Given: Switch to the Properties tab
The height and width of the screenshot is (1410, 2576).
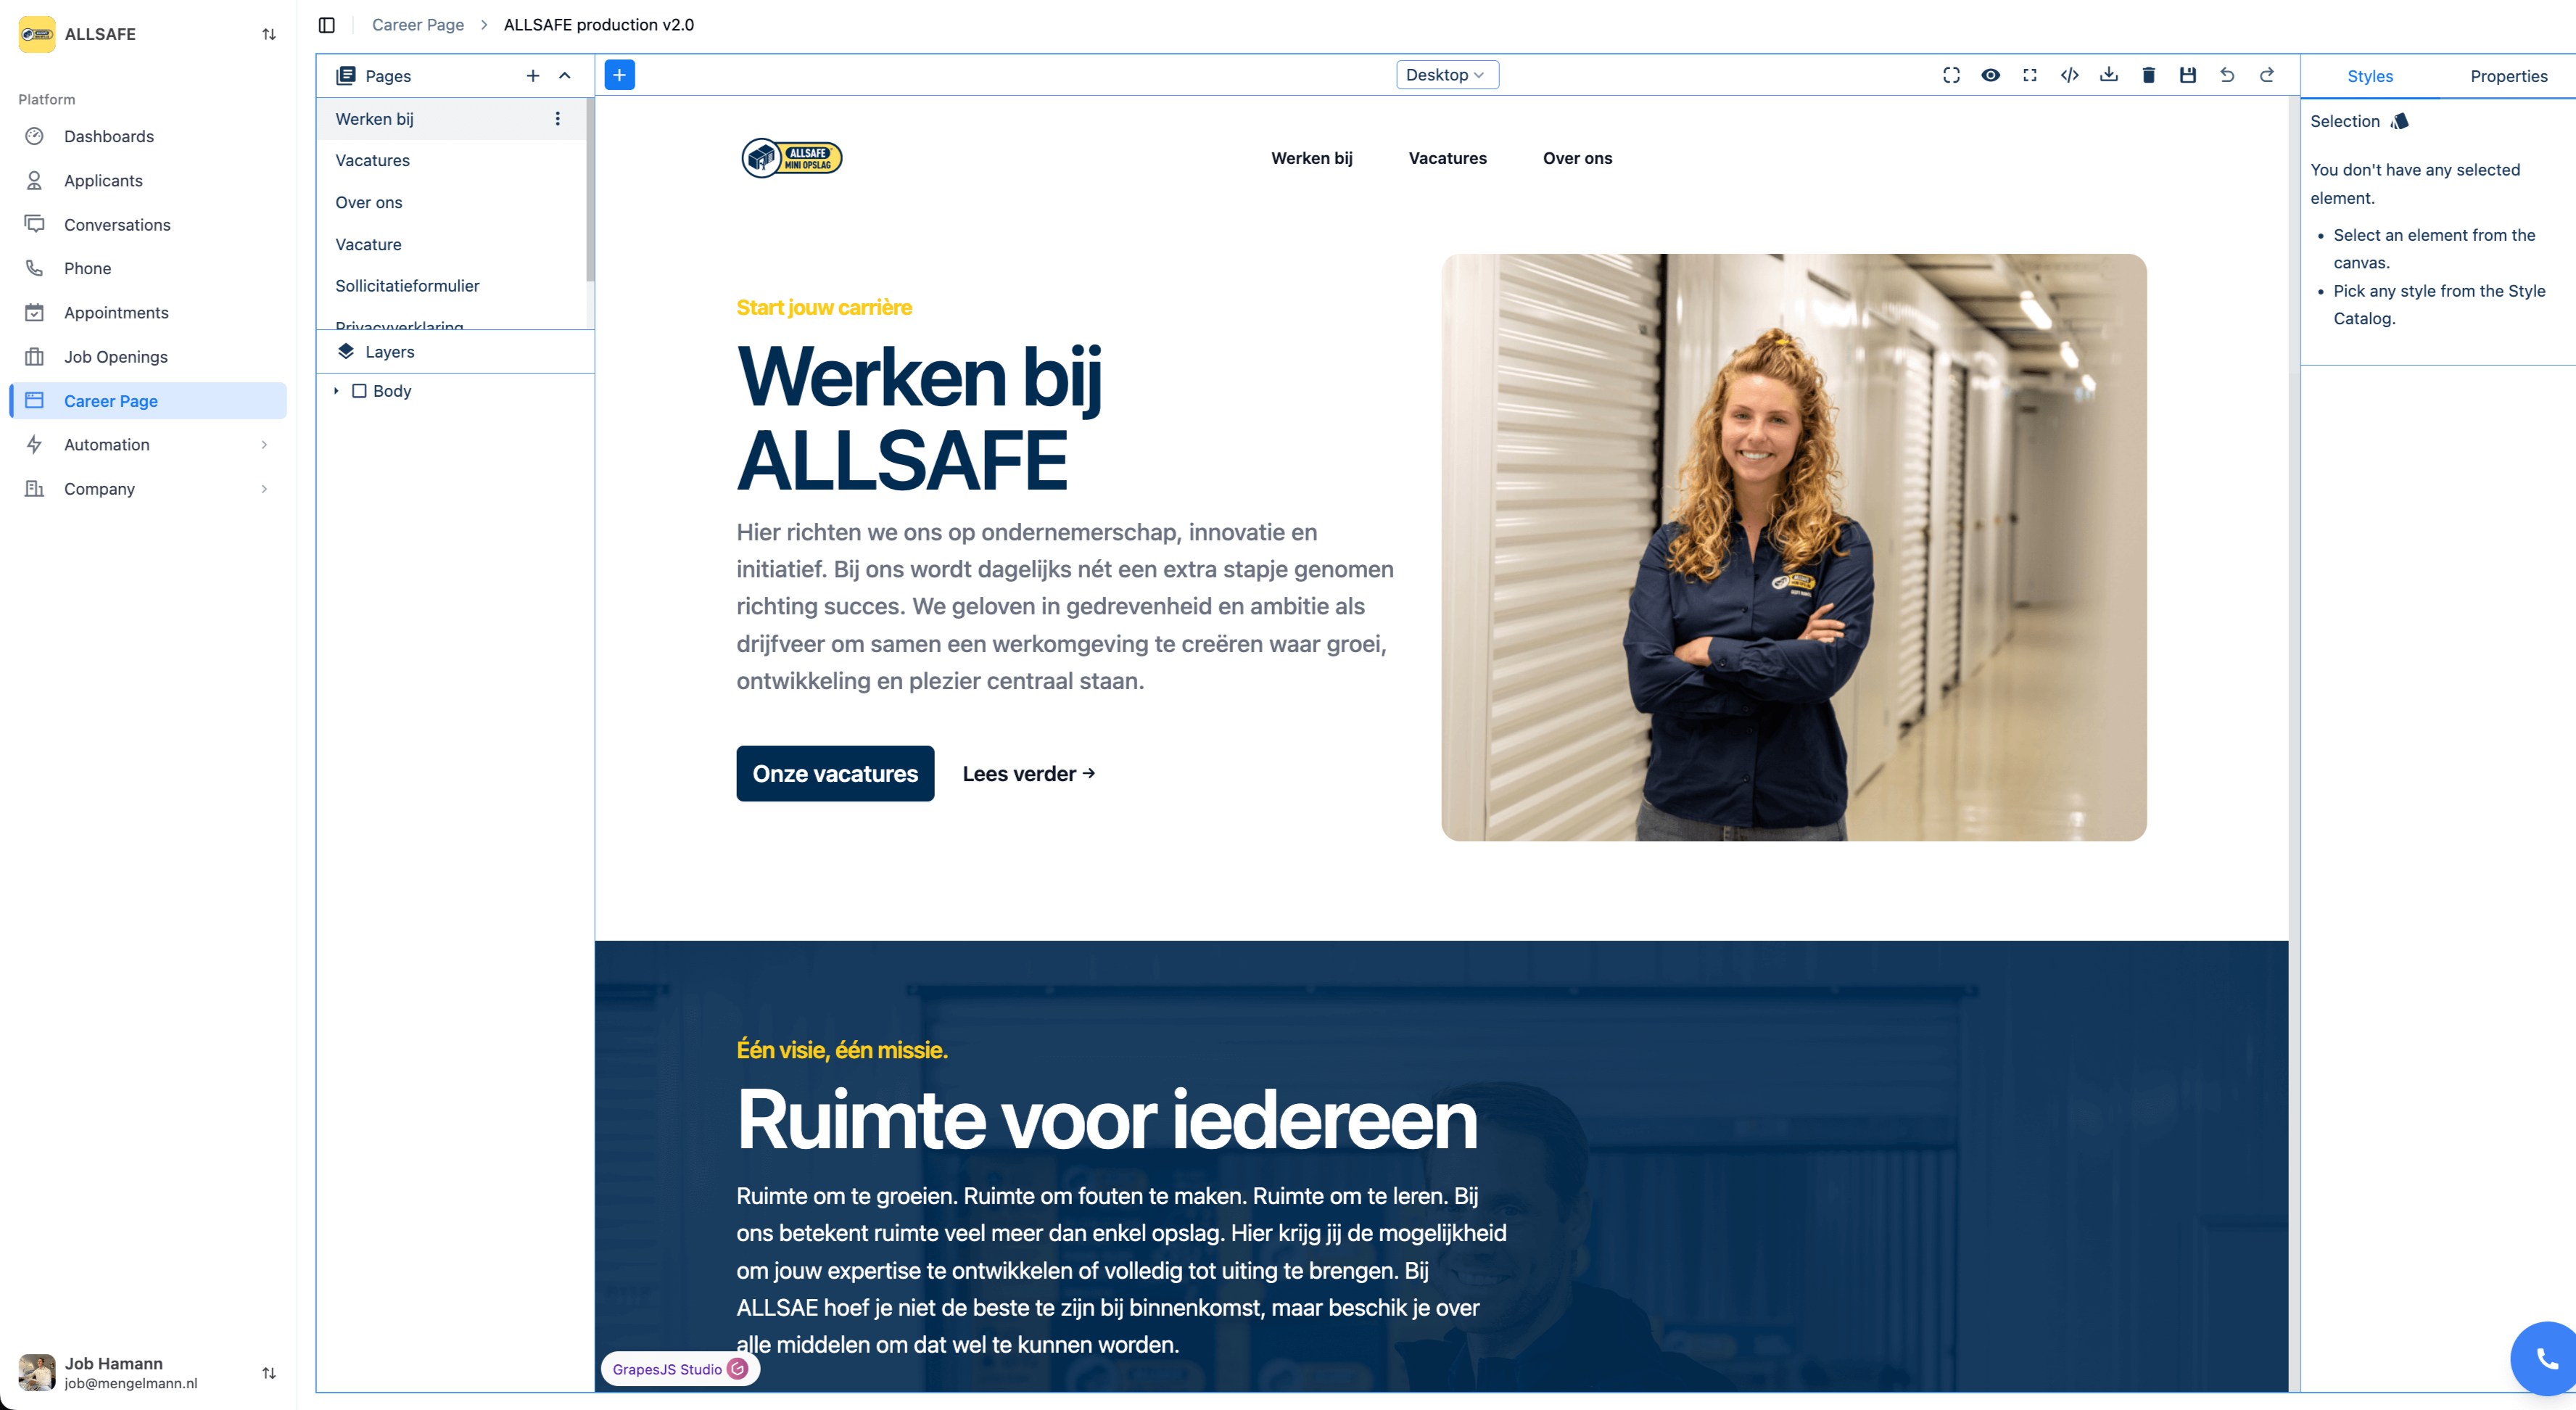Looking at the screenshot, I should pyautogui.click(x=2507, y=76).
